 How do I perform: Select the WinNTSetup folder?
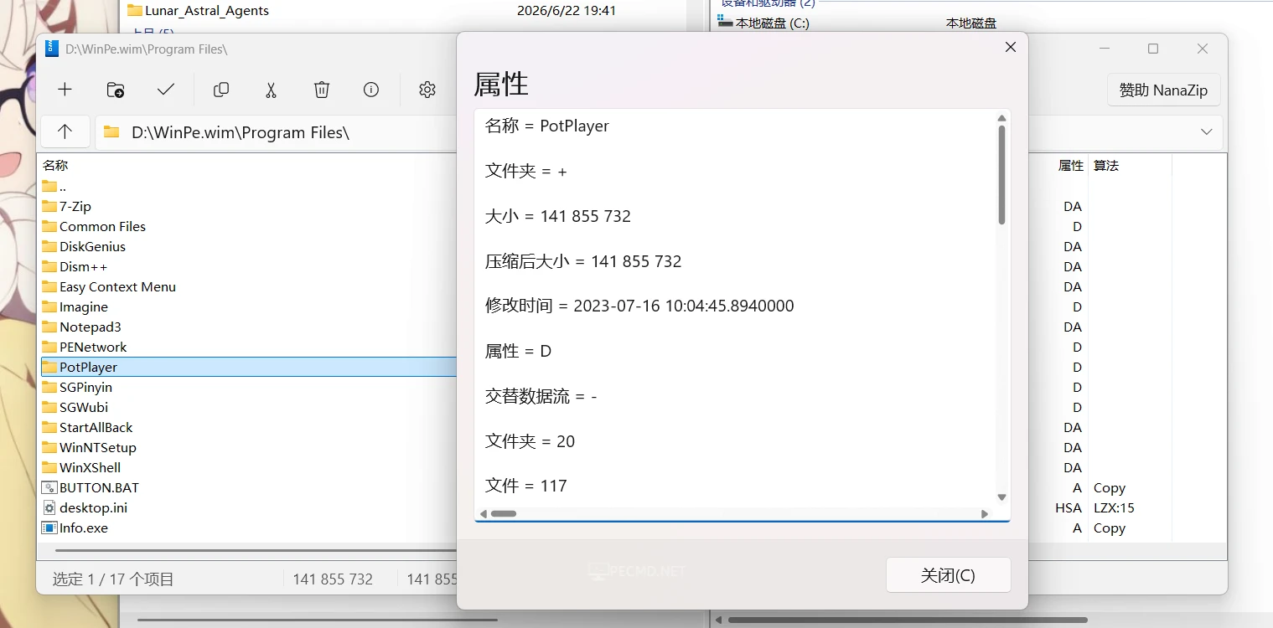pos(98,447)
